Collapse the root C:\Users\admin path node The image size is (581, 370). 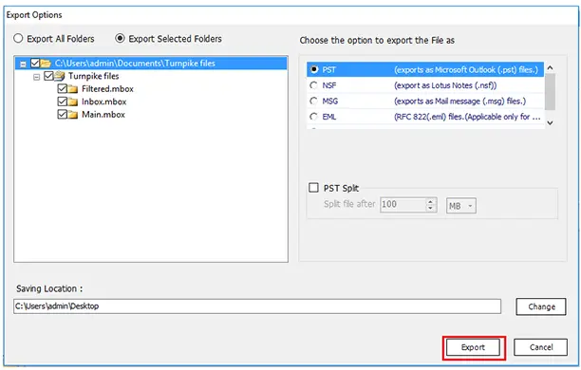[23, 65]
